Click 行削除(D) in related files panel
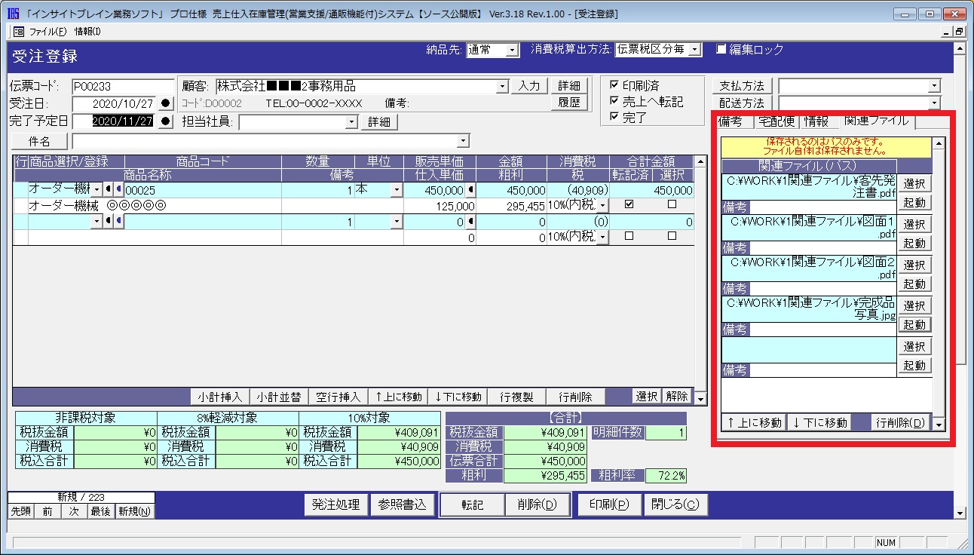Viewport: 974px width, 555px height. pos(900,422)
